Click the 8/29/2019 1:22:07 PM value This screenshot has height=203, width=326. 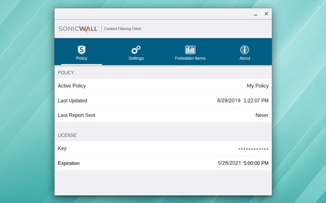click(242, 100)
